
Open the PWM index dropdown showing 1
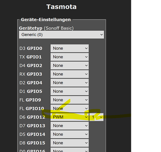[x=96, y=117]
